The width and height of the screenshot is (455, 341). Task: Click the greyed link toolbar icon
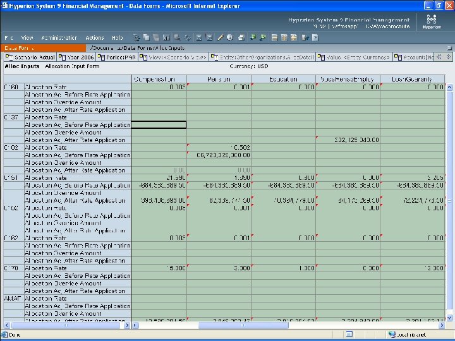point(188,37)
